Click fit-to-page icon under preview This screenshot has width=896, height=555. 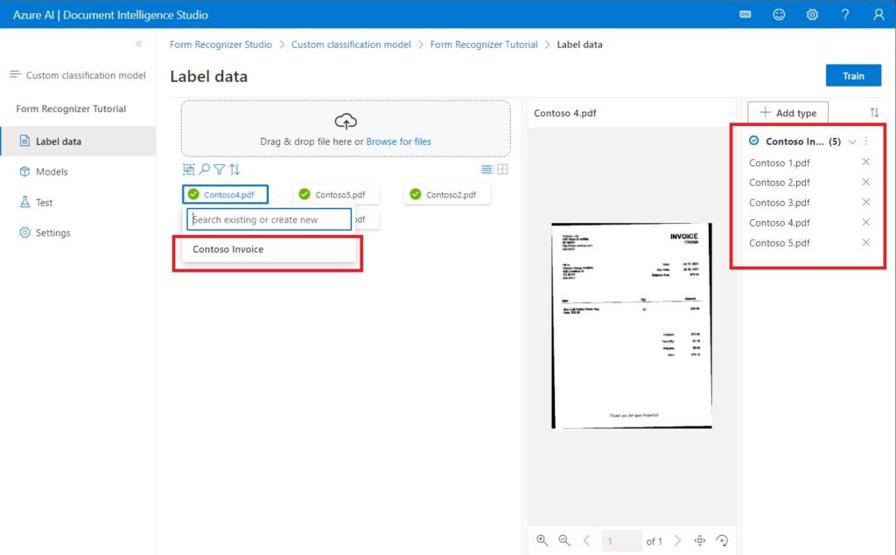[699, 540]
